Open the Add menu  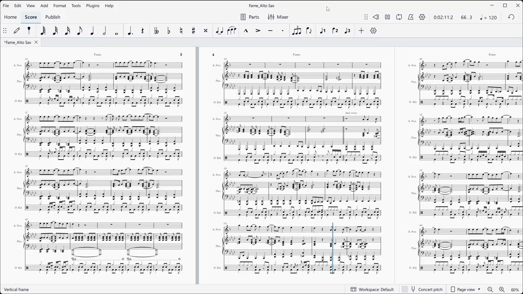[44, 6]
